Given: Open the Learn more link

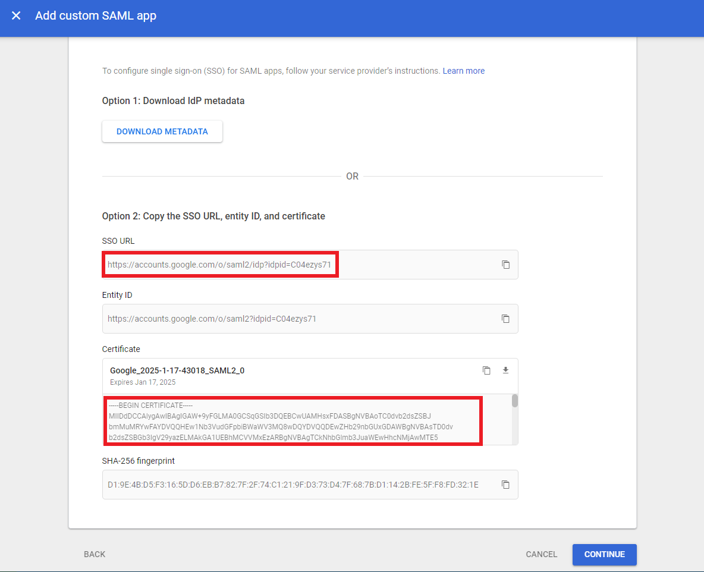Looking at the screenshot, I should (x=464, y=70).
